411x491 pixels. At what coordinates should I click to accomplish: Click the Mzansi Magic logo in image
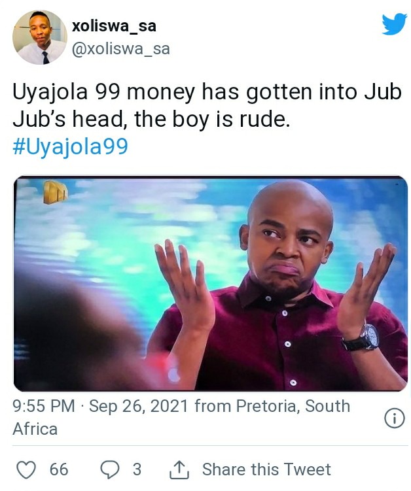(56, 192)
